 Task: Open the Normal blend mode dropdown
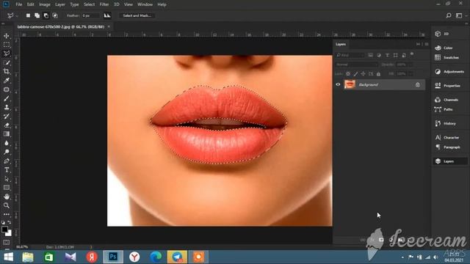pyautogui.click(x=356, y=65)
